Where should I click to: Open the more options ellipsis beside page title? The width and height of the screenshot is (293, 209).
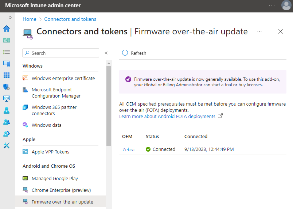pos(259,32)
